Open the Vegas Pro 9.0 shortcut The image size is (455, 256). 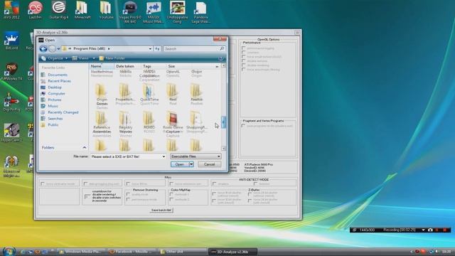(x=130, y=11)
